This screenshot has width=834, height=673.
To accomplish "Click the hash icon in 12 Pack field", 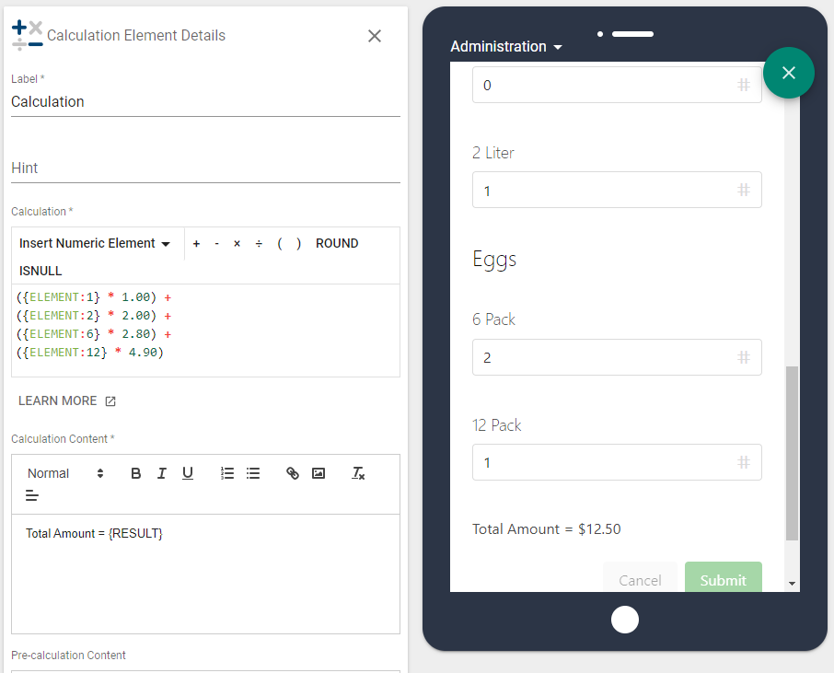I will pyautogui.click(x=744, y=462).
